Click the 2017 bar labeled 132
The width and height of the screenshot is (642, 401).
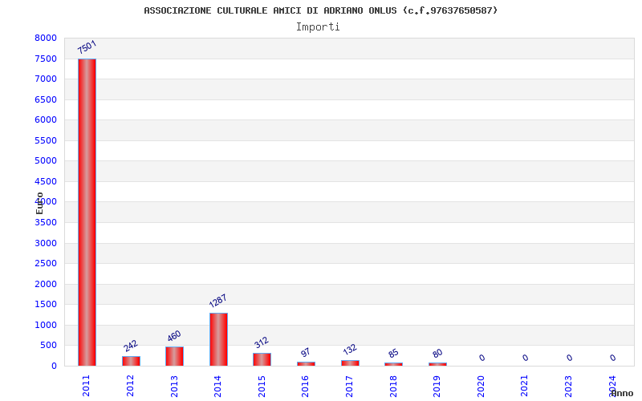tap(350, 363)
